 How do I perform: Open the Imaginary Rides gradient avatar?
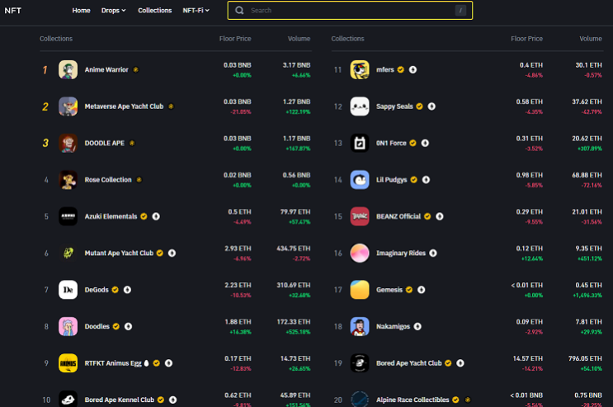360,253
